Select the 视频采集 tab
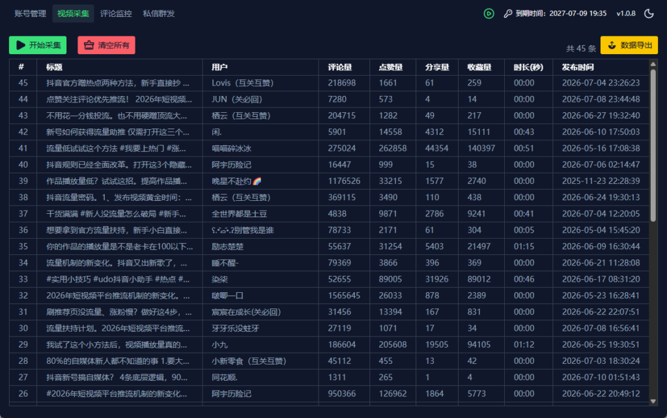This screenshot has width=667, height=418. (73, 14)
